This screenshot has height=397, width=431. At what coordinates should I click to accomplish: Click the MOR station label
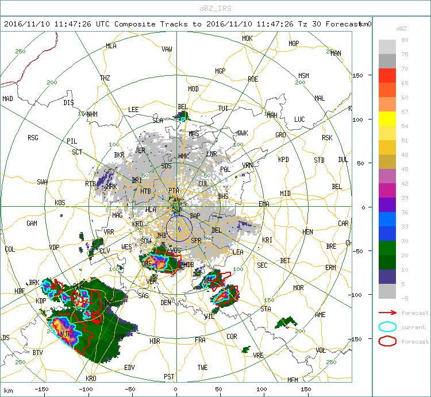click(298, 288)
